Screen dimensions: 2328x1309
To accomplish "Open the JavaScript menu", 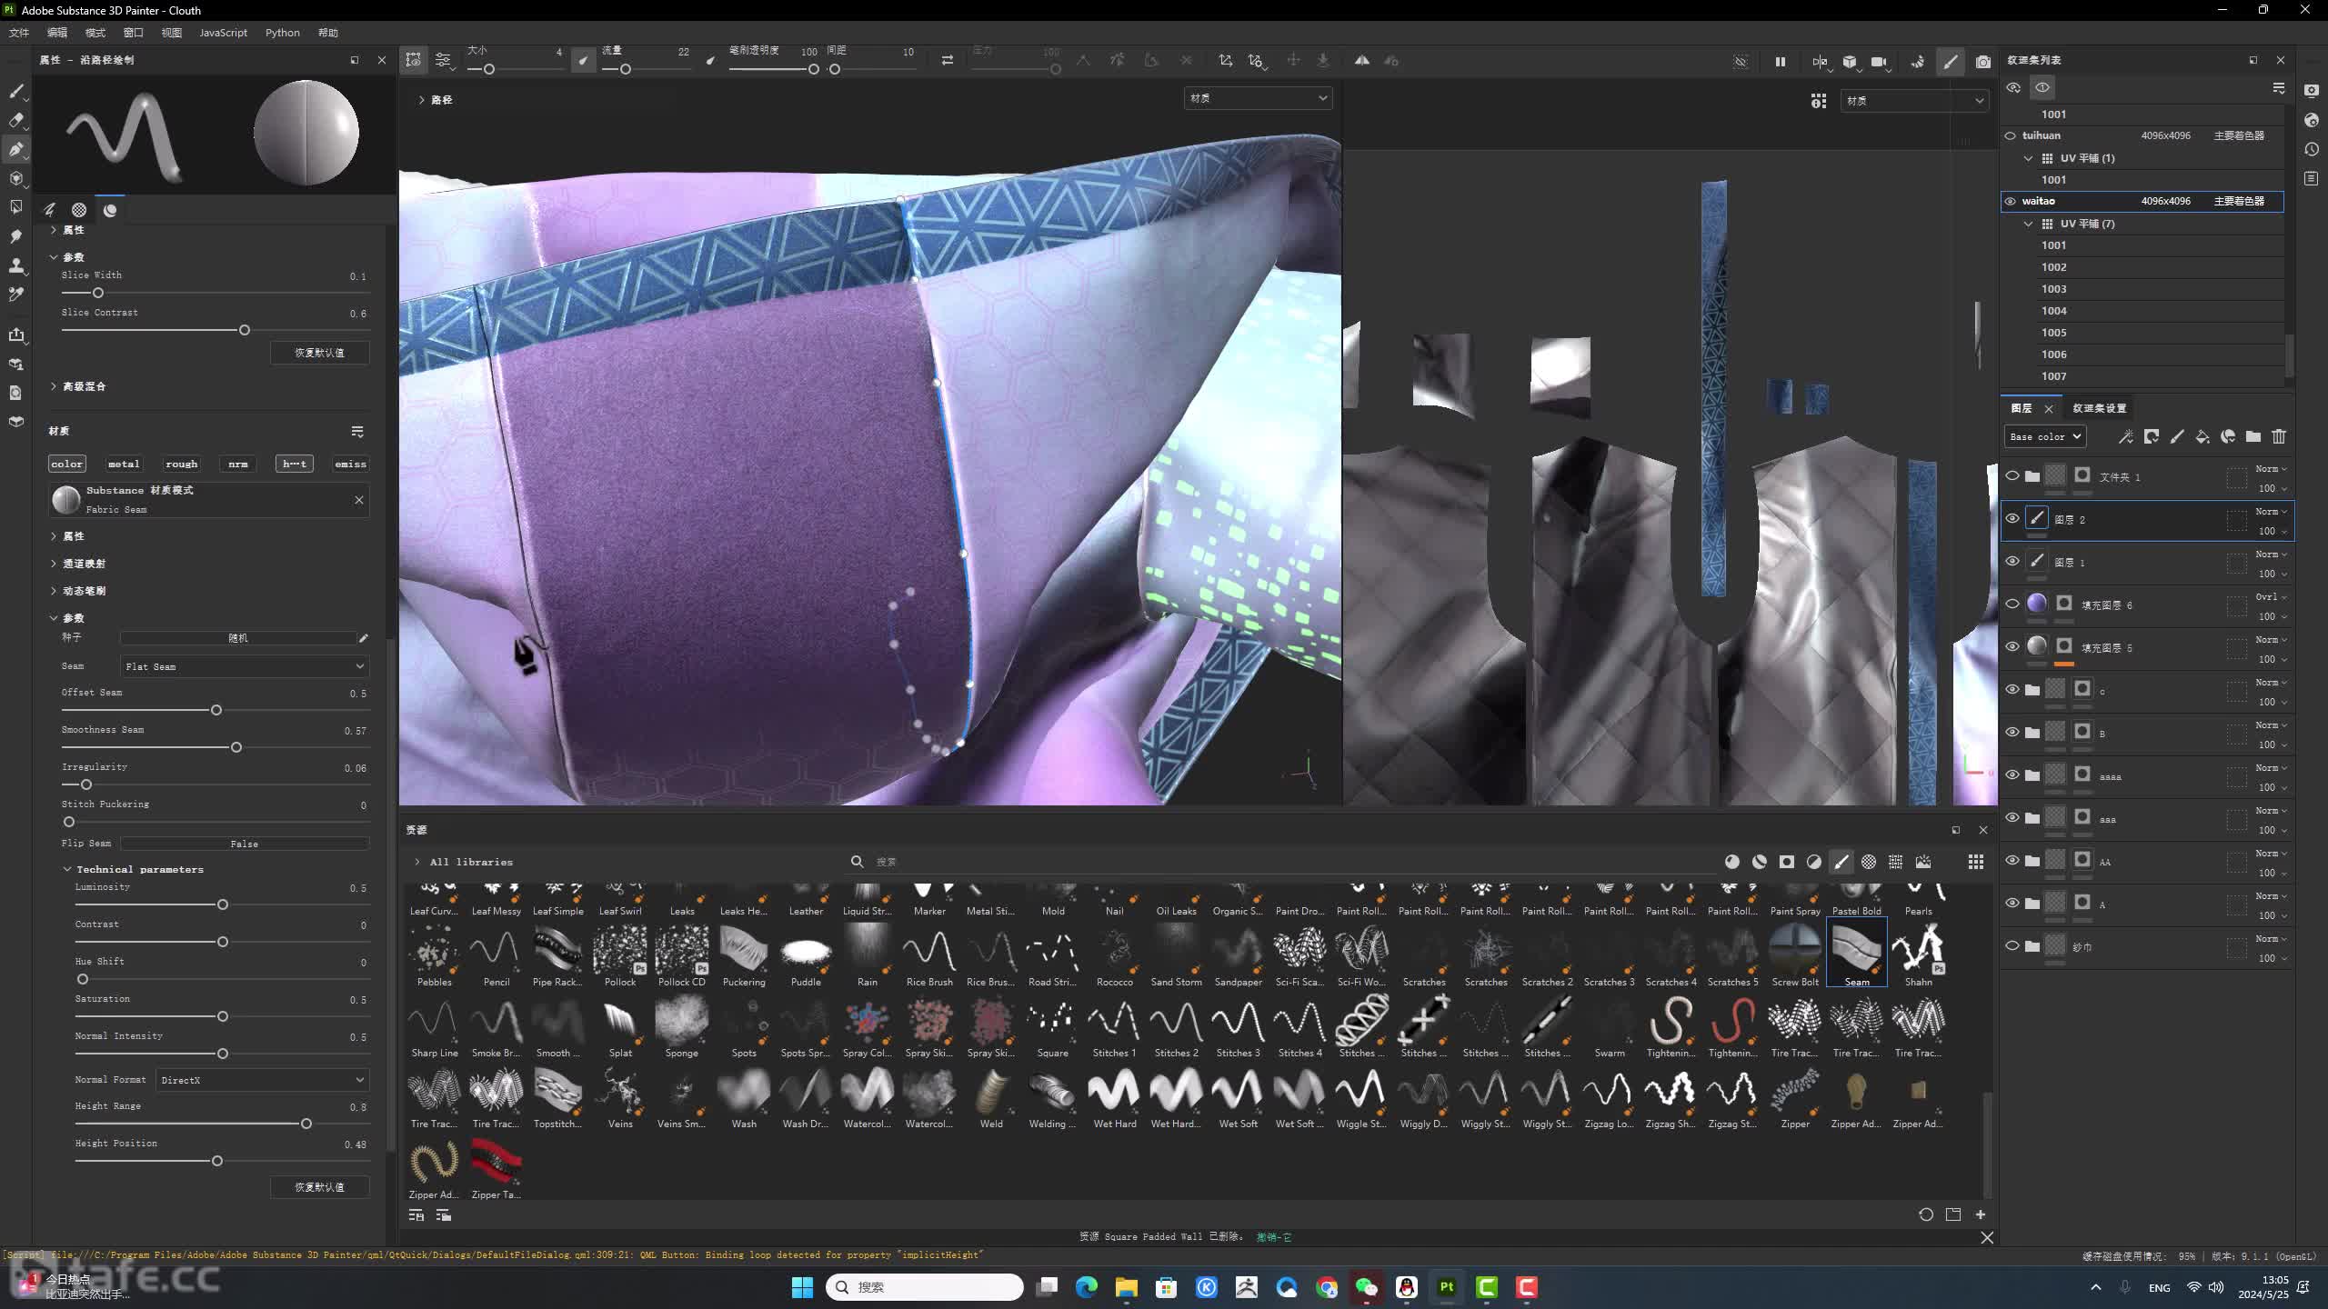I will tap(224, 33).
